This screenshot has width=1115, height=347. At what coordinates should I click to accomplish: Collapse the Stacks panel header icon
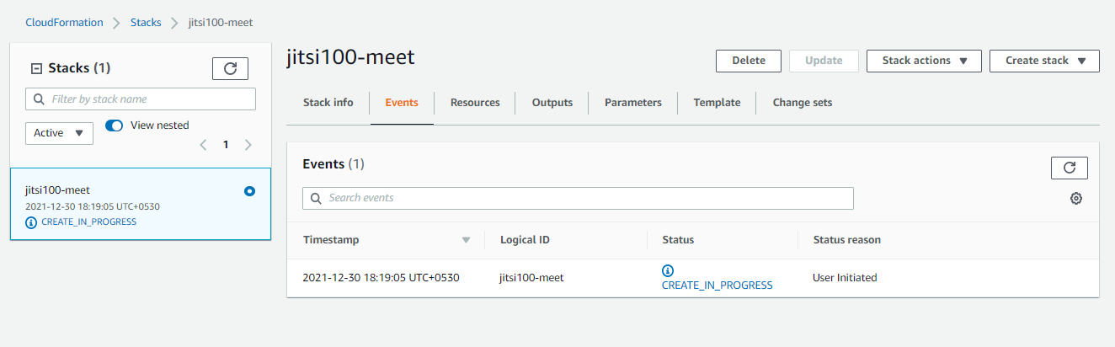pyautogui.click(x=36, y=68)
